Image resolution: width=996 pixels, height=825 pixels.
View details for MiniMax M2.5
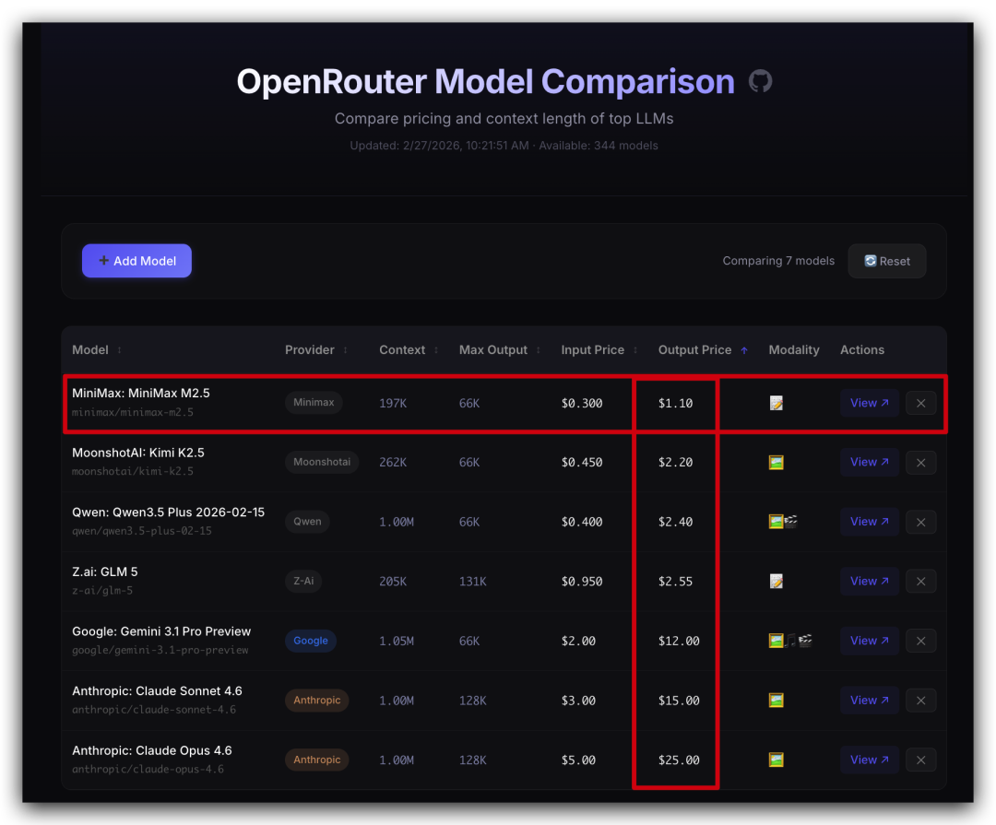pos(869,403)
